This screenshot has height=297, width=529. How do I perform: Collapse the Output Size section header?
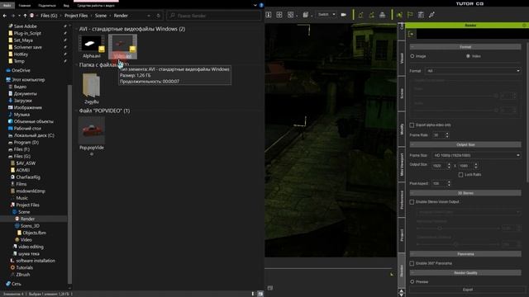(465, 144)
